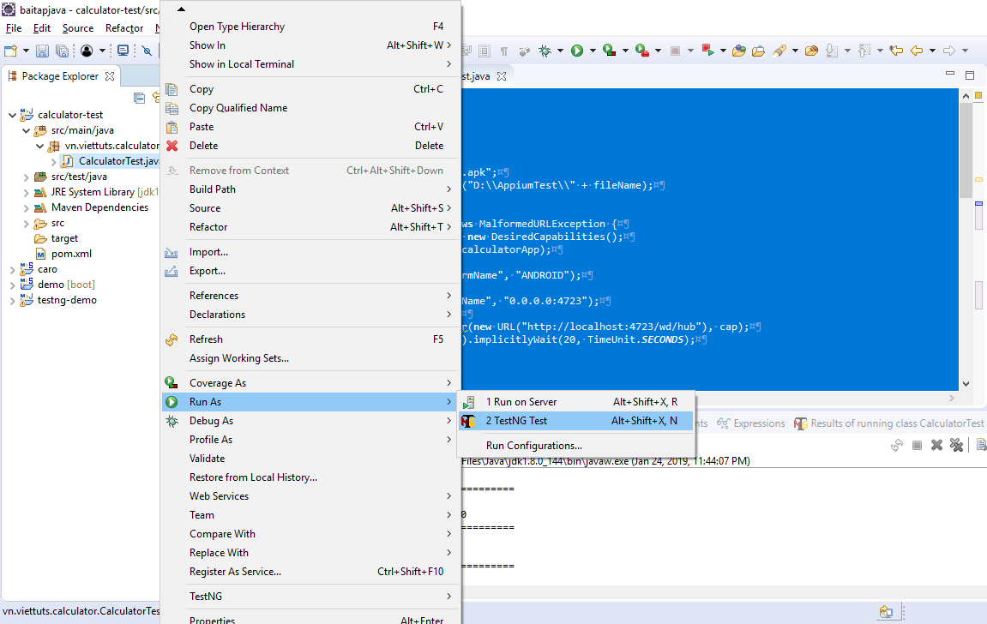Click the Show Whitespace pilcrow icon
The height and width of the screenshot is (624, 987).
coord(504,51)
